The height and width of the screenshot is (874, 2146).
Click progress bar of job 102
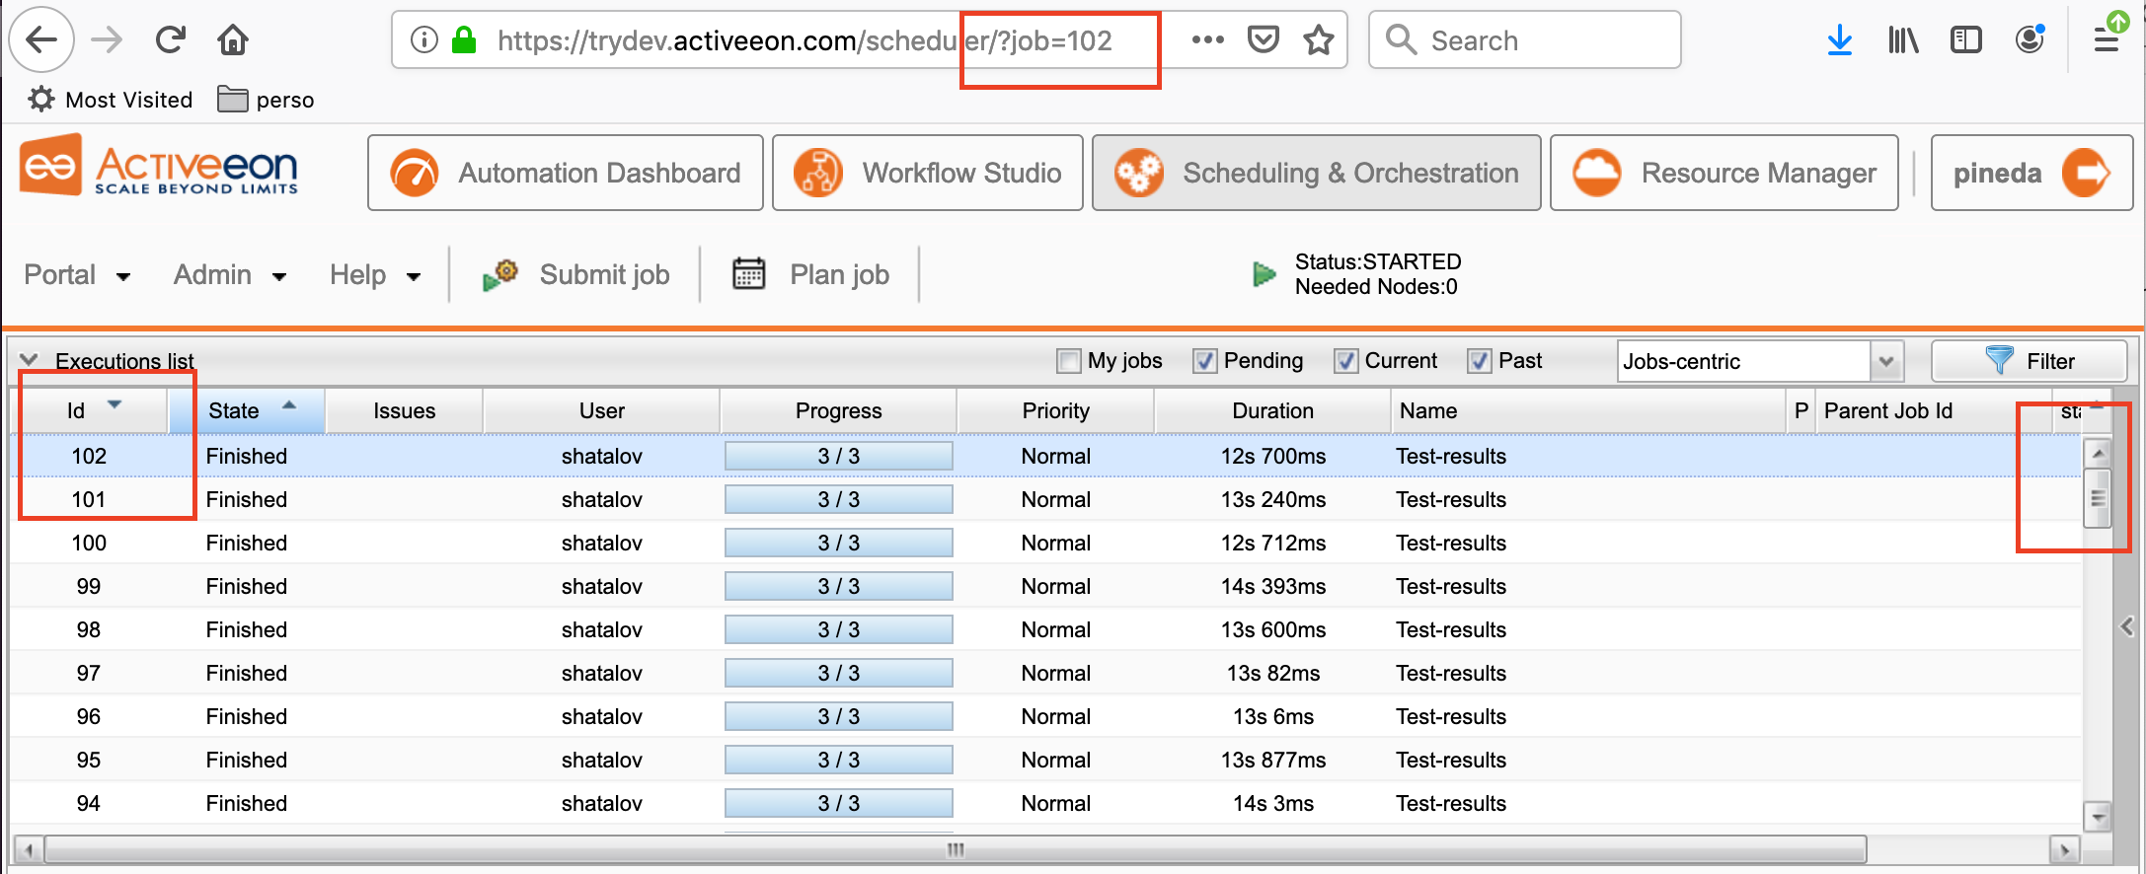pyautogui.click(x=839, y=456)
